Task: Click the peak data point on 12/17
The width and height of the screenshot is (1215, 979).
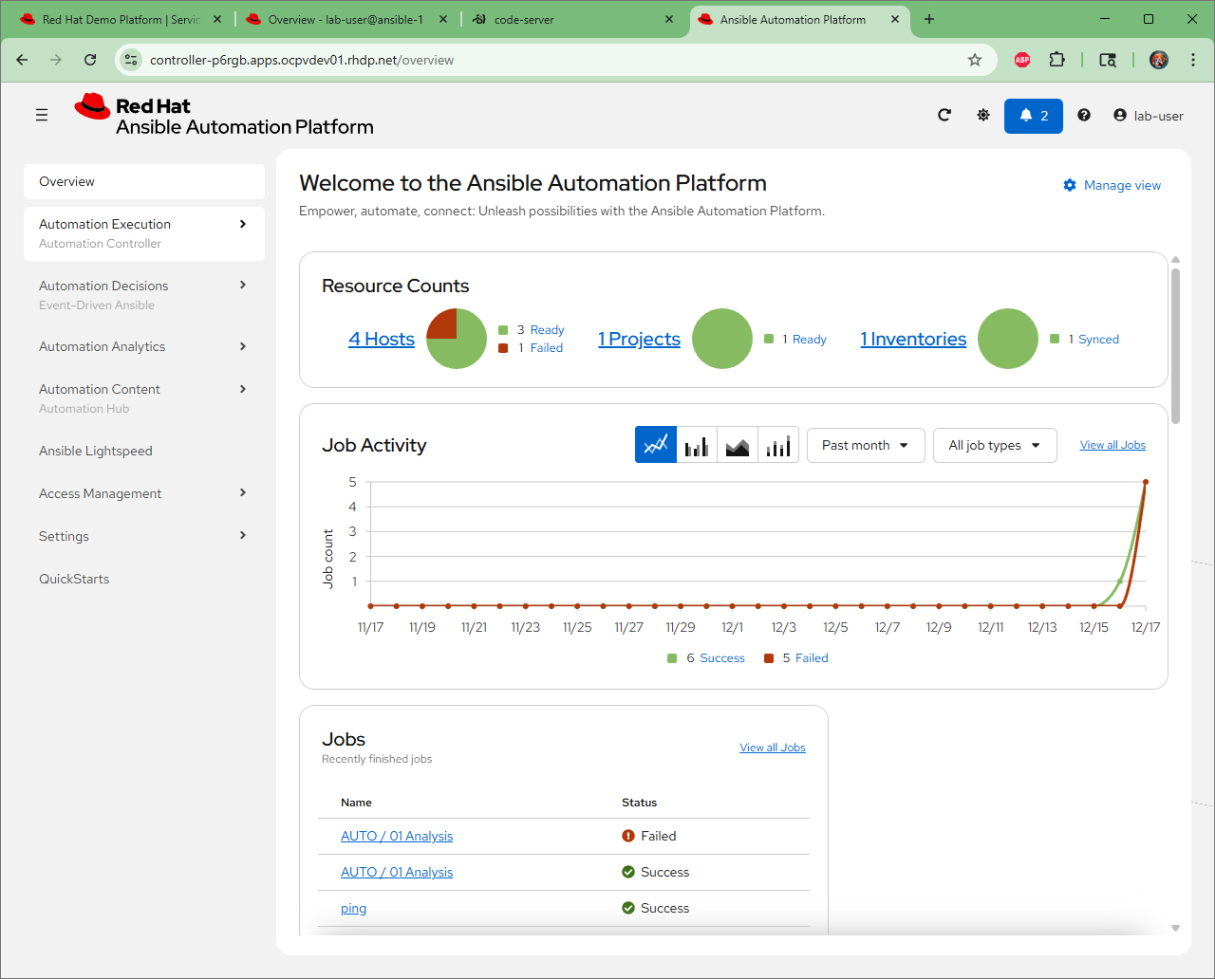Action: 1146,482
